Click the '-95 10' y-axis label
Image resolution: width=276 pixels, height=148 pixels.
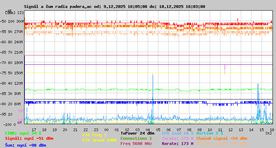[6, 114]
